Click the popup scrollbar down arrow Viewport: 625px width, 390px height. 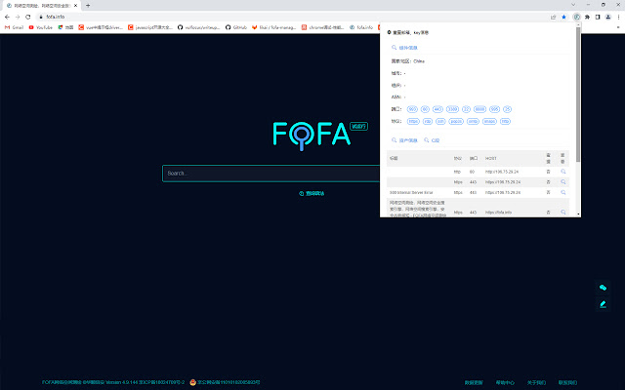578,214
